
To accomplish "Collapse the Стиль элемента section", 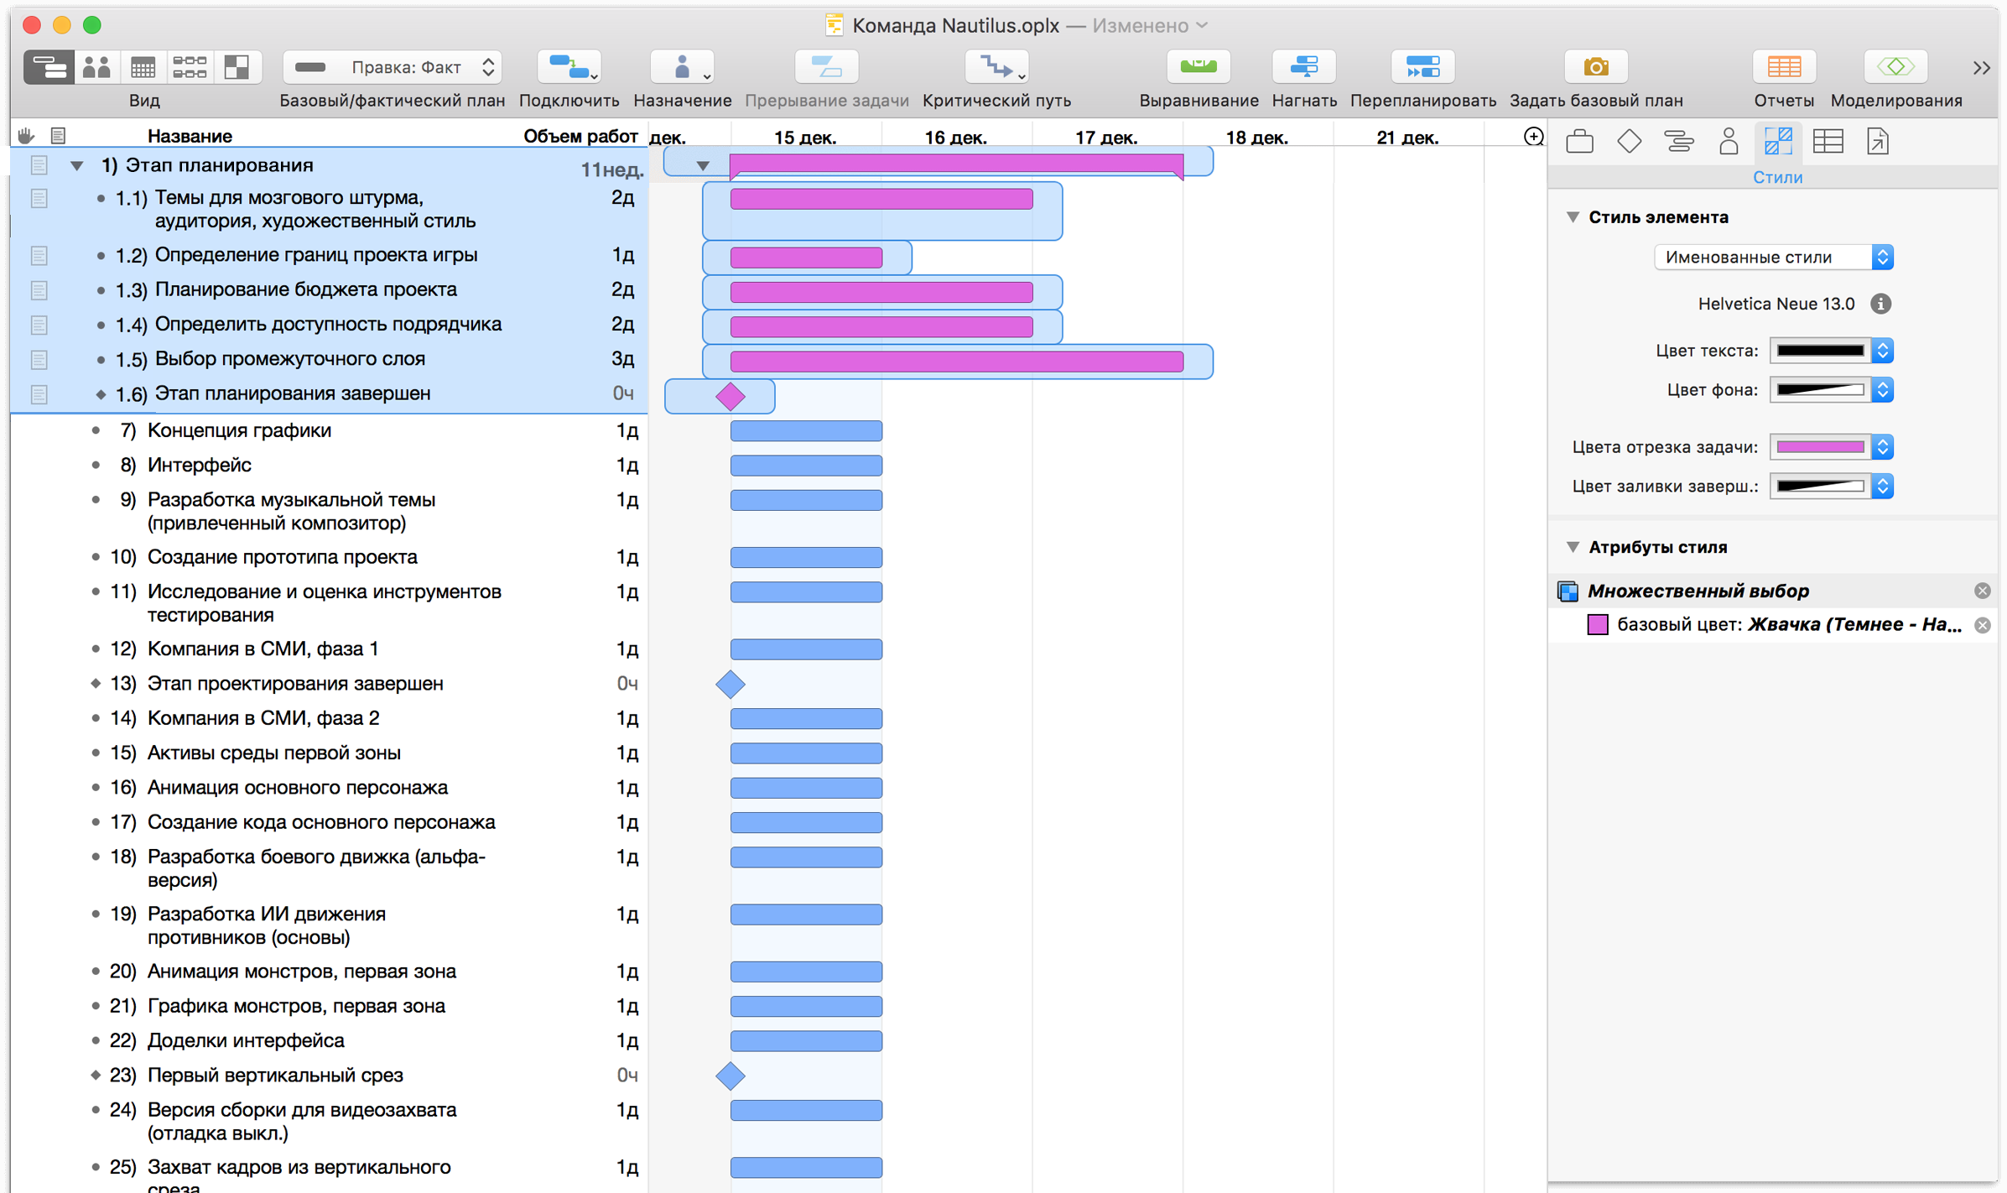I will 1573,217.
